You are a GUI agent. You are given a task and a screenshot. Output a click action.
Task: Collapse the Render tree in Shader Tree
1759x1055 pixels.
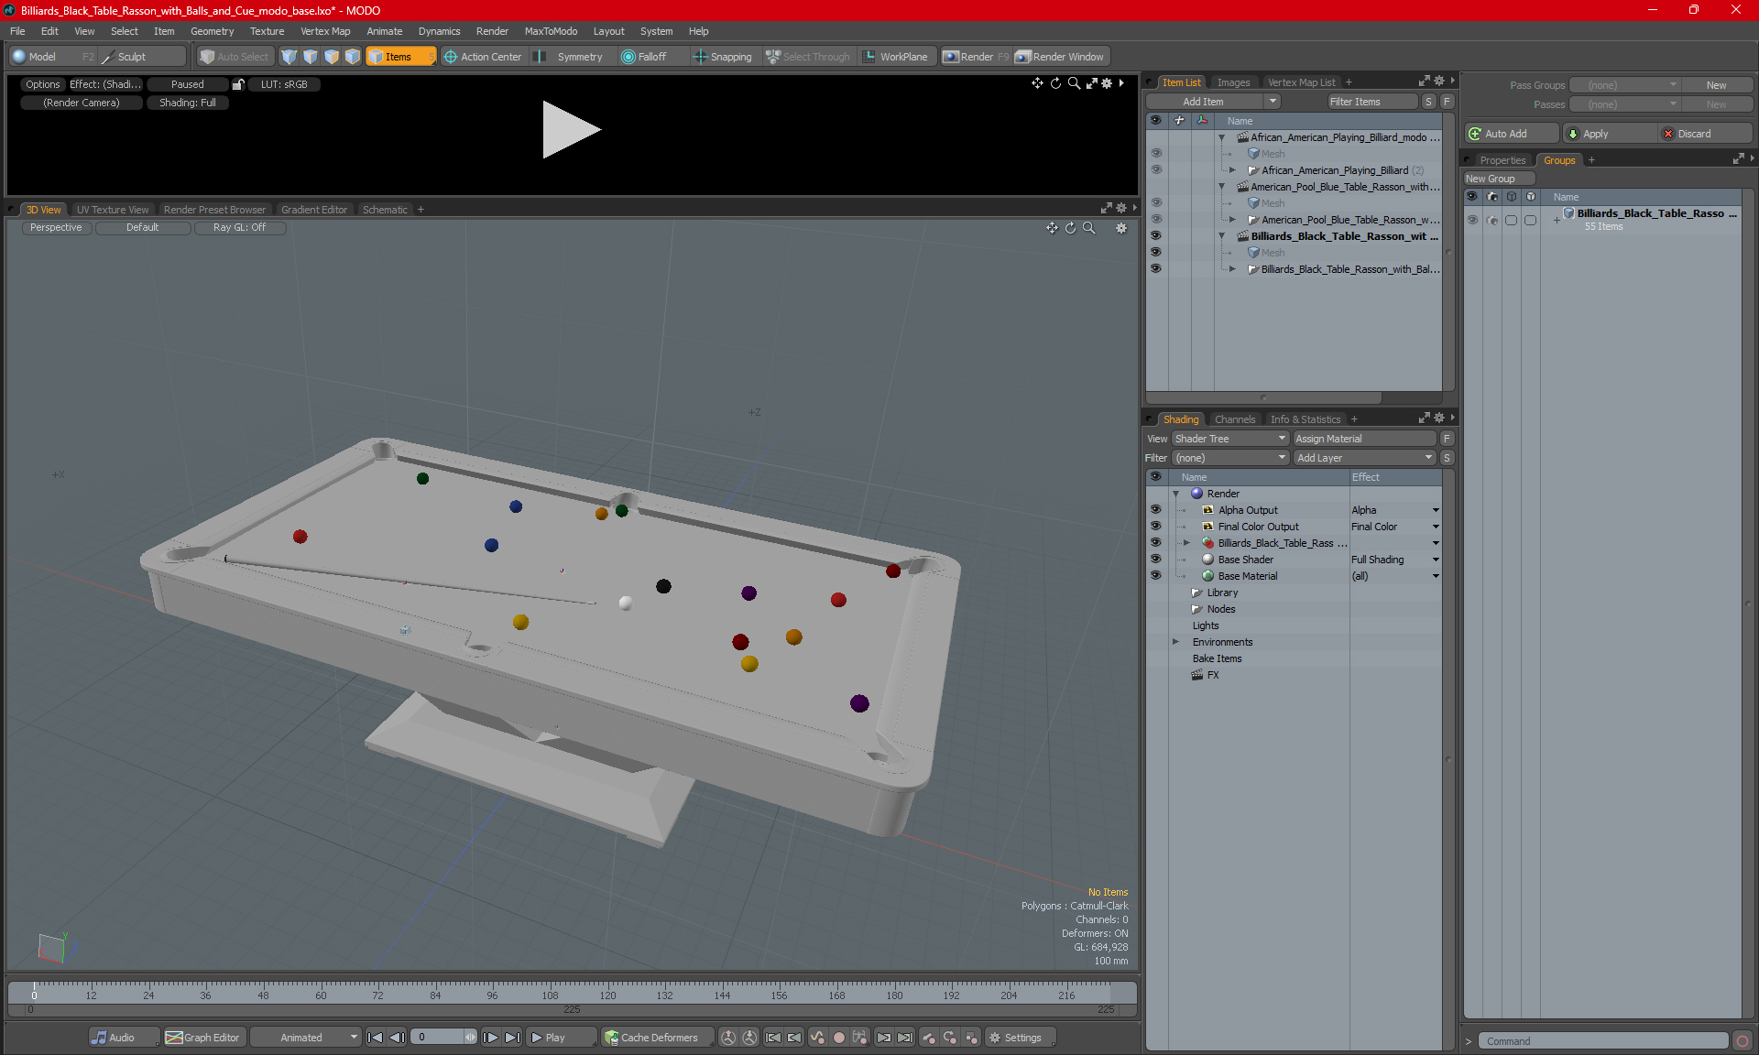[x=1176, y=494]
